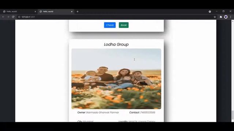This screenshot has height=131, width=234.
Task: Reload the current page
Action: pyautogui.click(x=13, y=17)
